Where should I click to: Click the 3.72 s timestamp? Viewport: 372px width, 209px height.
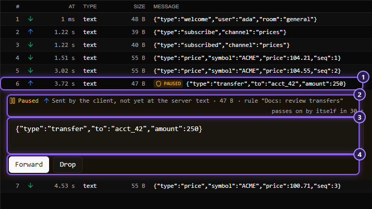pyautogui.click(x=65, y=84)
